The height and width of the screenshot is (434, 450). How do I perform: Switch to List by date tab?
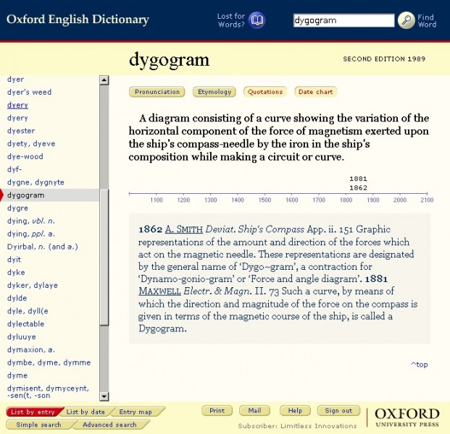tap(86, 412)
